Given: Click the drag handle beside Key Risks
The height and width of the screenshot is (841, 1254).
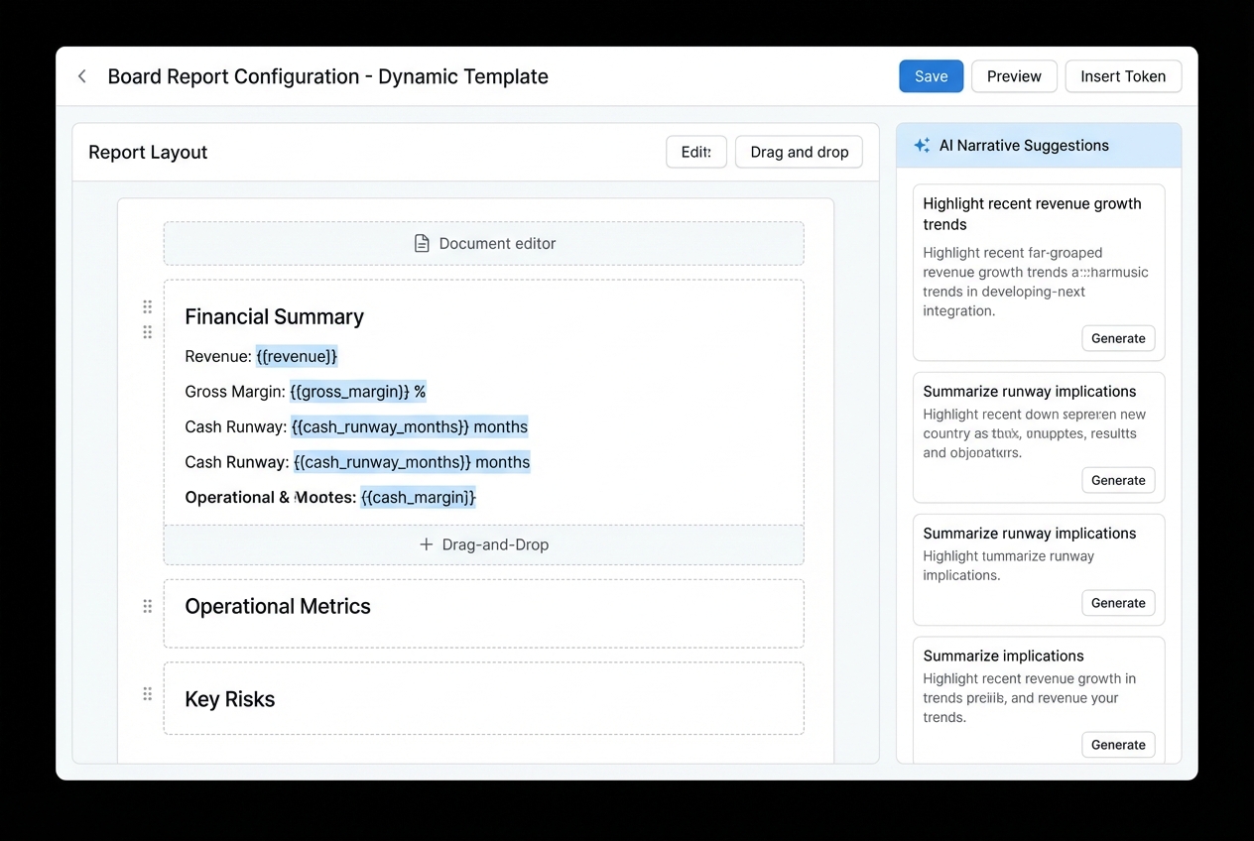Looking at the screenshot, I should click(147, 694).
